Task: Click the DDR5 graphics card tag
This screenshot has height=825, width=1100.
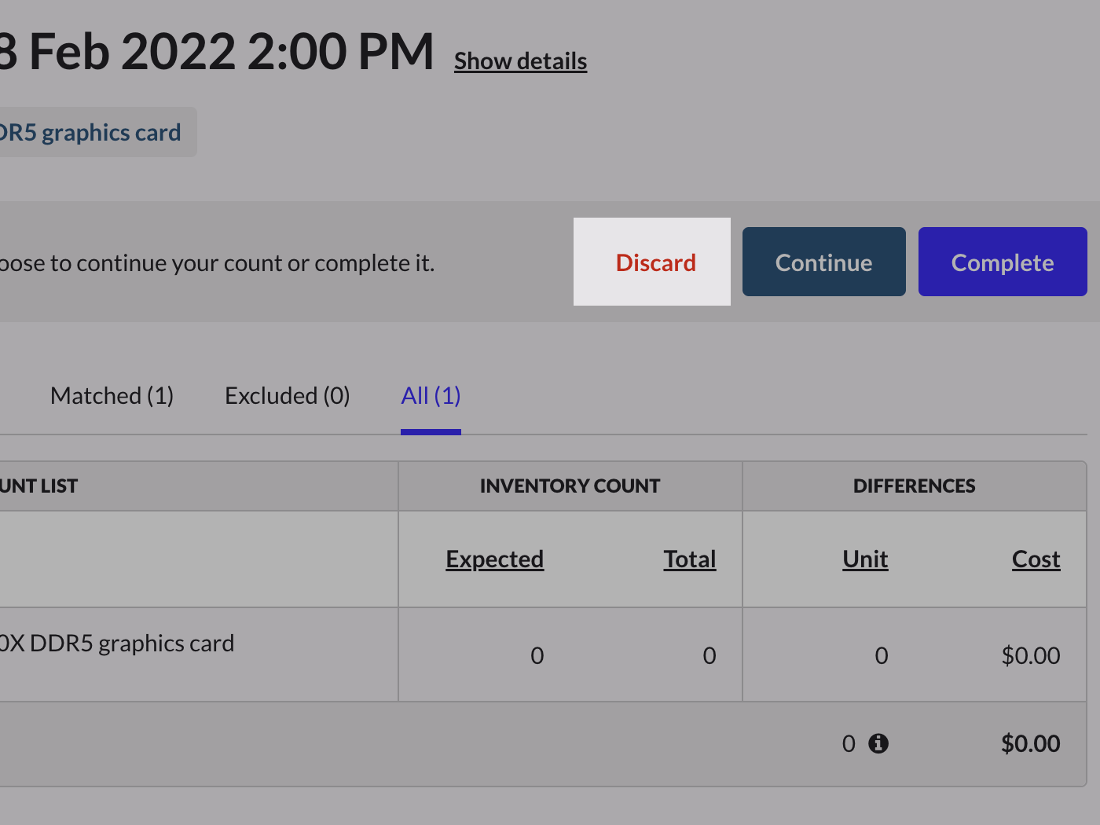Action: [90, 133]
